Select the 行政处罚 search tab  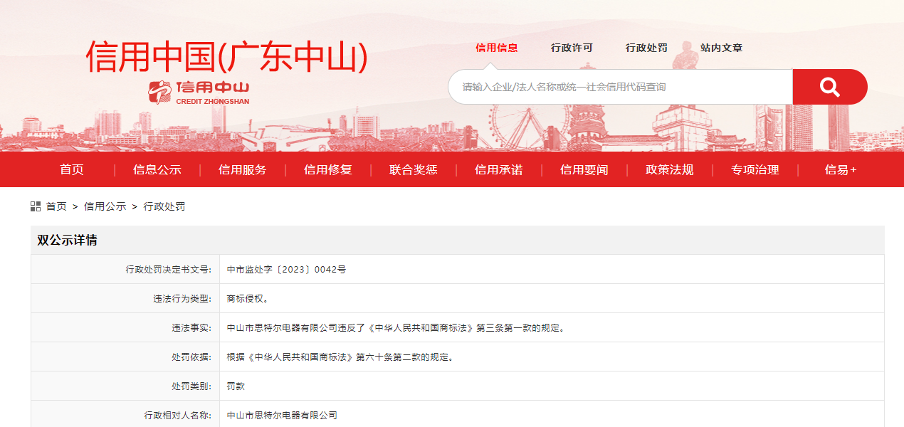click(x=646, y=48)
